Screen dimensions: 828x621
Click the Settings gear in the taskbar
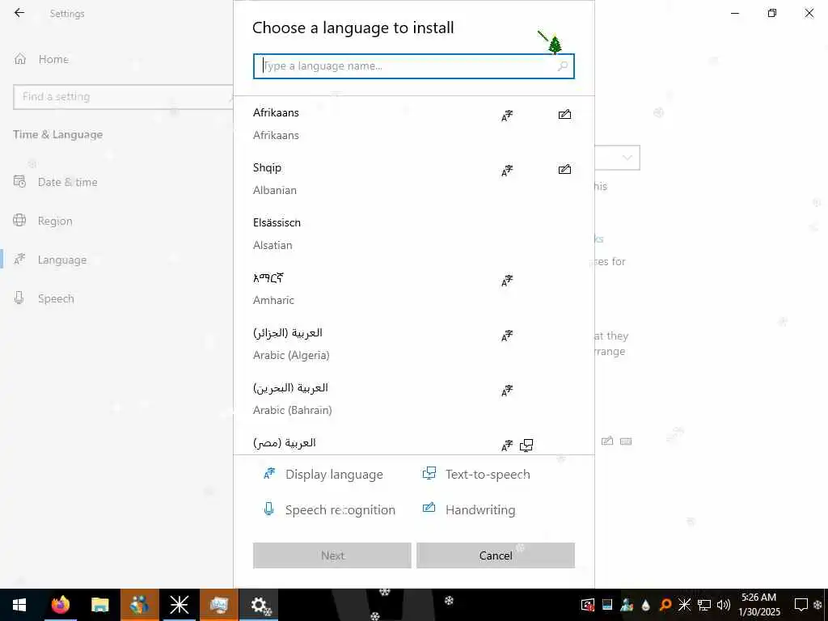pyautogui.click(x=259, y=605)
